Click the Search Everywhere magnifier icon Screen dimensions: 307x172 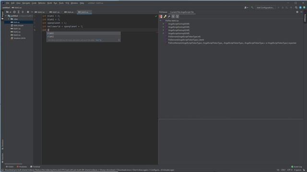coord(296,8)
